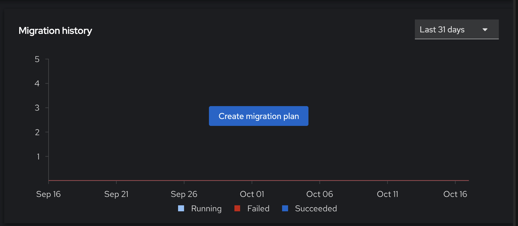This screenshot has height=226, width=518.
Task: Select the Sep 21 x-axis label
Action: (x=116, y=194)
